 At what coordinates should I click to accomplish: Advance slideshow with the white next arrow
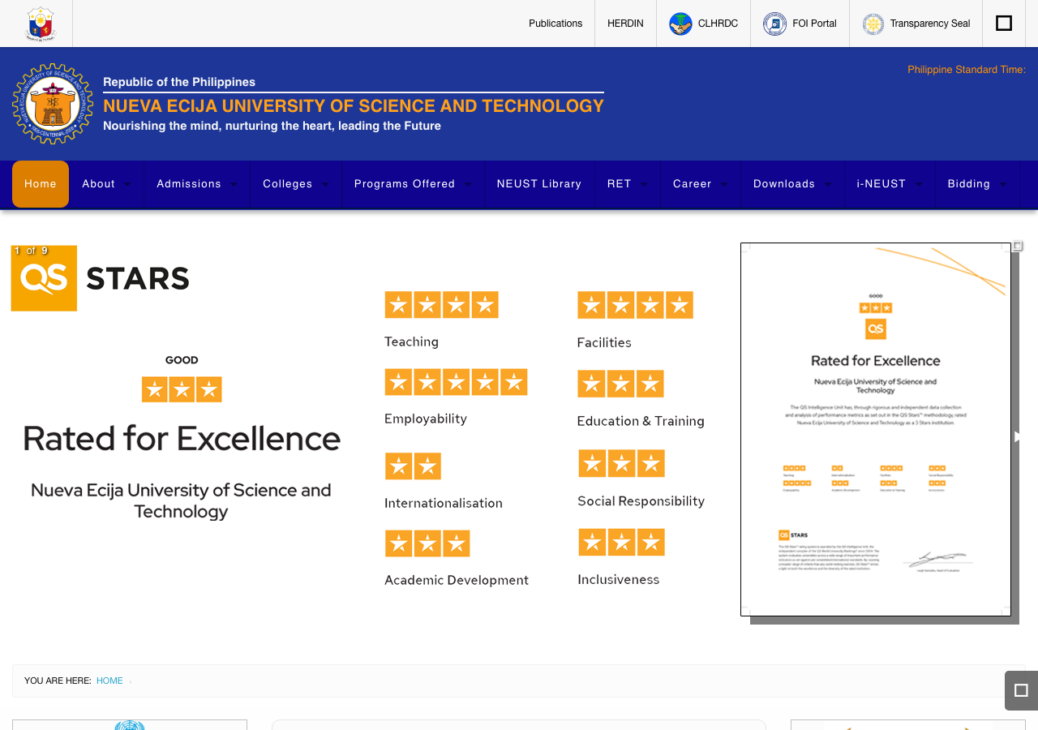tap(1018, 436)
